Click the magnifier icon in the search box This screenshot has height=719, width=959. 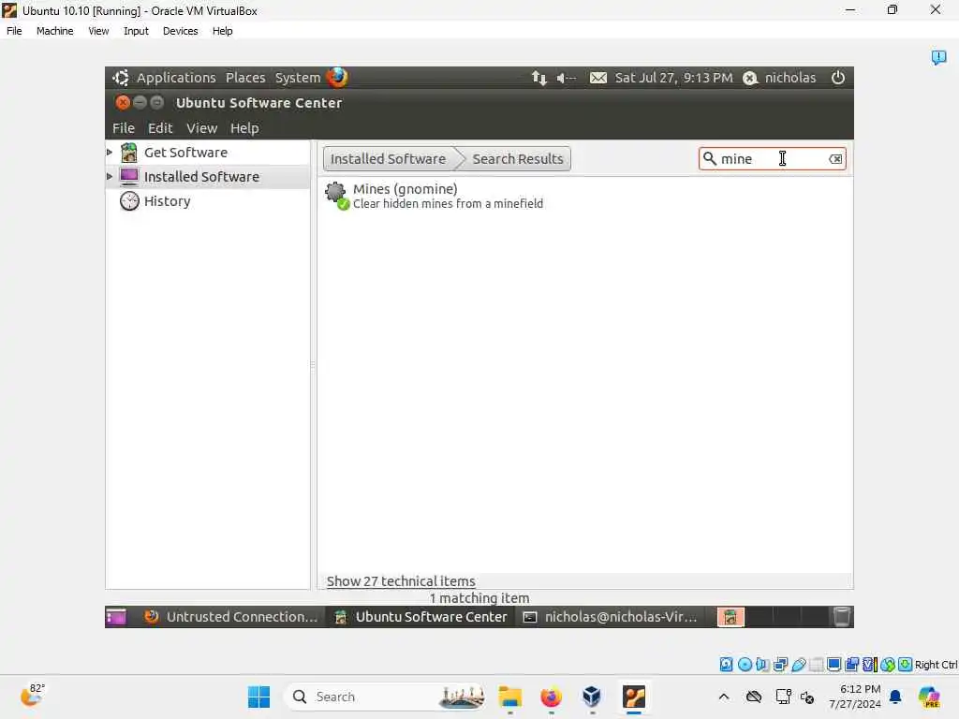point(709,158)
